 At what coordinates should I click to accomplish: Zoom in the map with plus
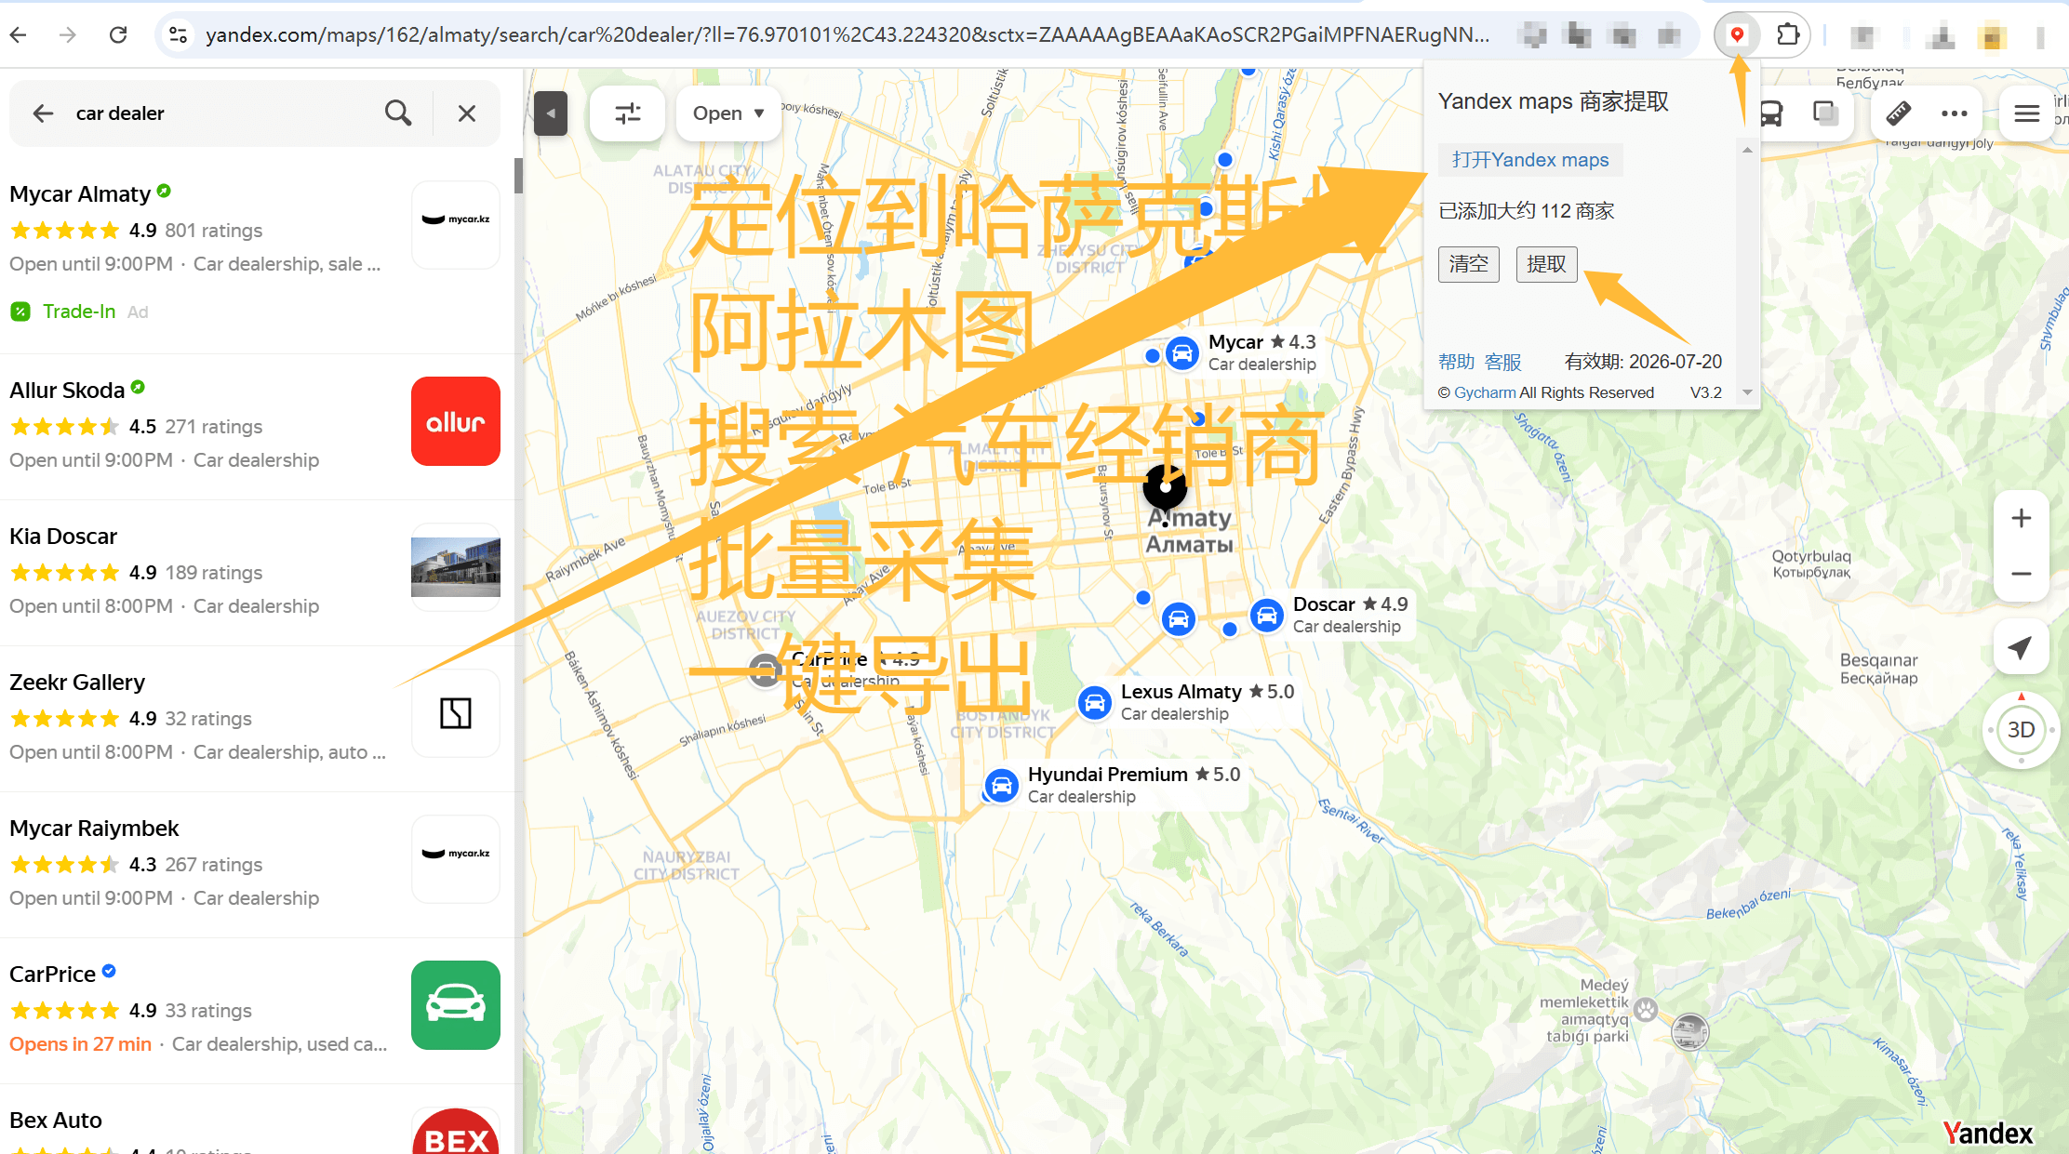(x=2021, y=518)
